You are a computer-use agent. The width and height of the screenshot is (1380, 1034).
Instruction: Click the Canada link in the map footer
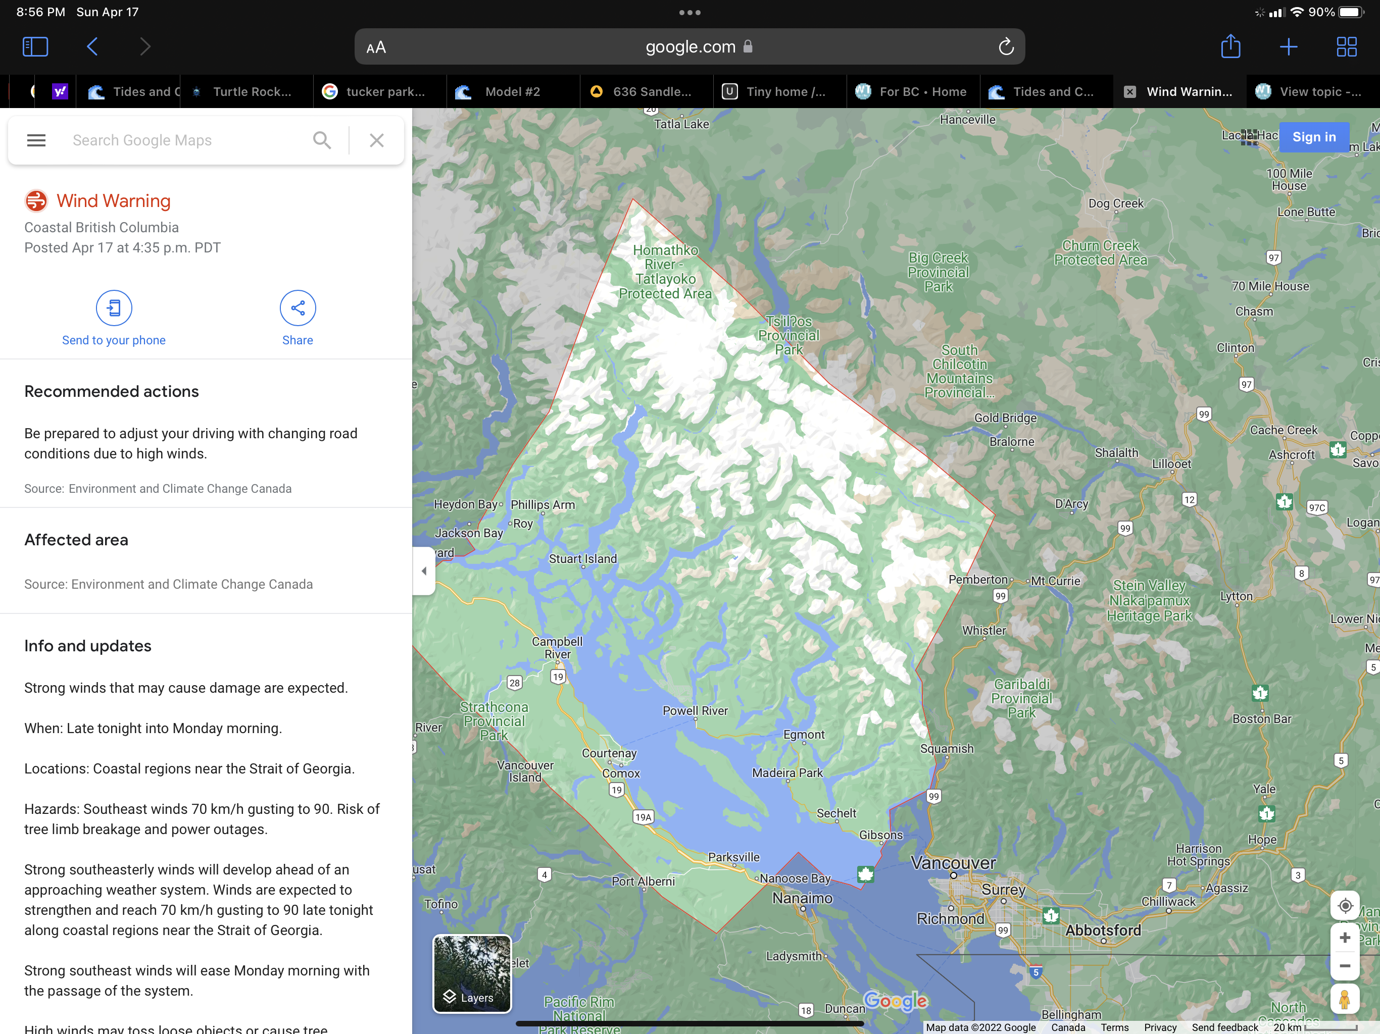tap(1068, 1027)
